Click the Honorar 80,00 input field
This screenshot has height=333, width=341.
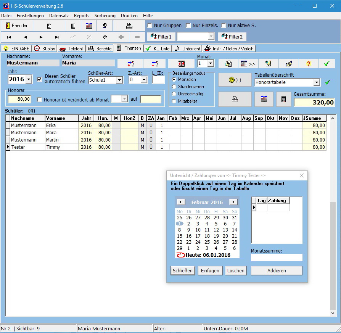[19, 99]
